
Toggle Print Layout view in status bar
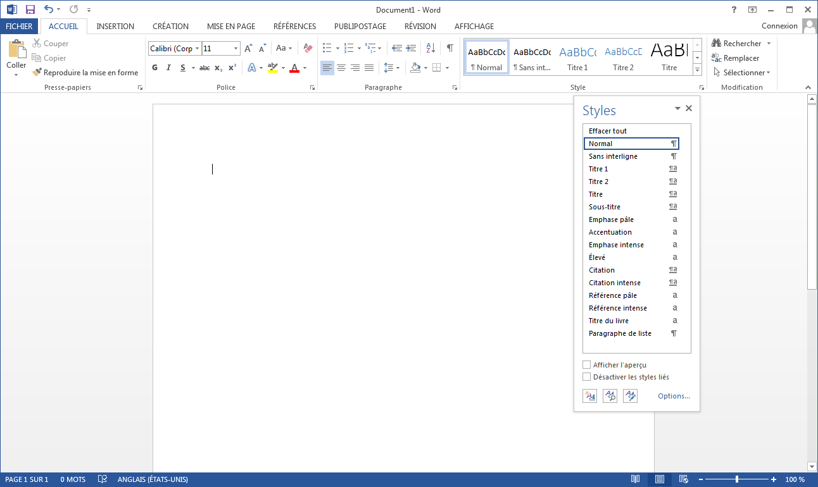pyautogui.click(x=659, y=479)
